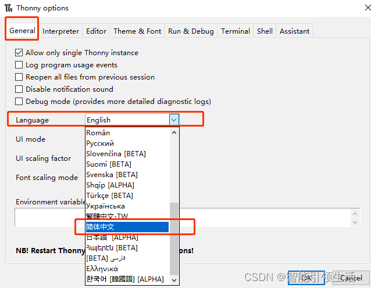
Task: Click inside the Environment variables text box
Action: pos(183,217)
